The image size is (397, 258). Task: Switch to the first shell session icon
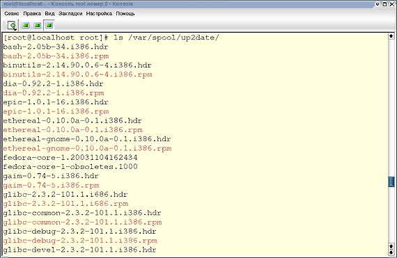point(25,25)
